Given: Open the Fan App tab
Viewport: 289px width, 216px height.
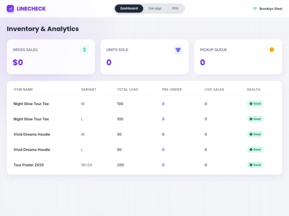Looking at the screenshot, I should coord(155,9).
